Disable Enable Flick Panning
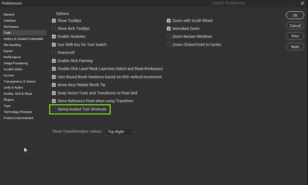 (x=54, y=61)
